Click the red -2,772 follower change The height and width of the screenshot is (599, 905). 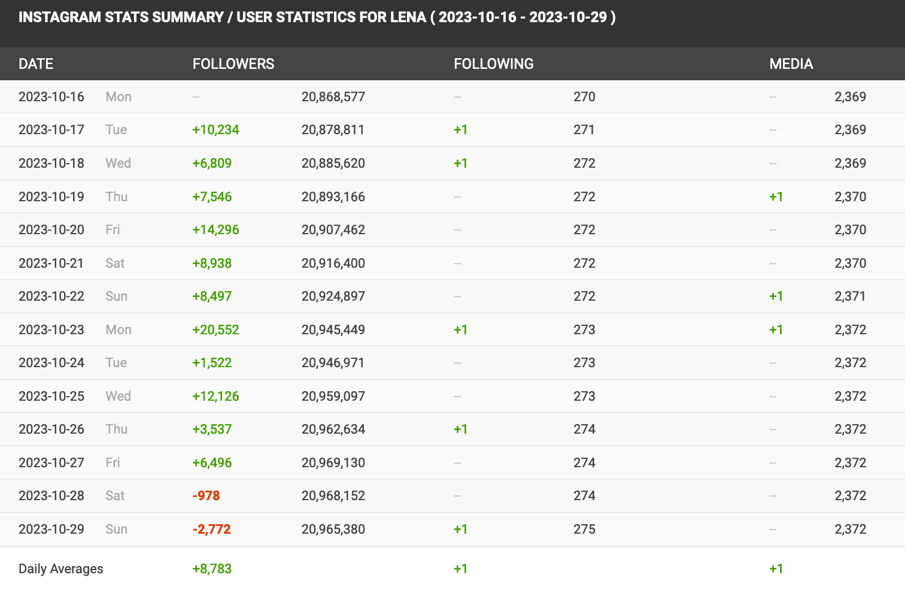click(x=211, y=530)
